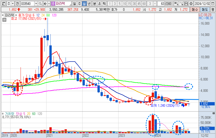This screenshot has width=216, height=138.
Task: Click the 종가 단순 moving average label
Action: click(25, 15)
